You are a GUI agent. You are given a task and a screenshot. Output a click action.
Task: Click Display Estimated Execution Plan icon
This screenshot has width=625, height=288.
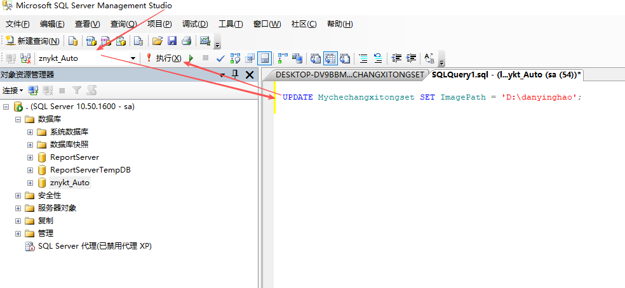click(235, 58)
